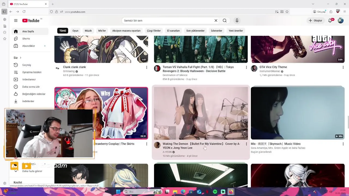Start voice search with the microphone icon
349x196 pixels.
tap(237, 20)
